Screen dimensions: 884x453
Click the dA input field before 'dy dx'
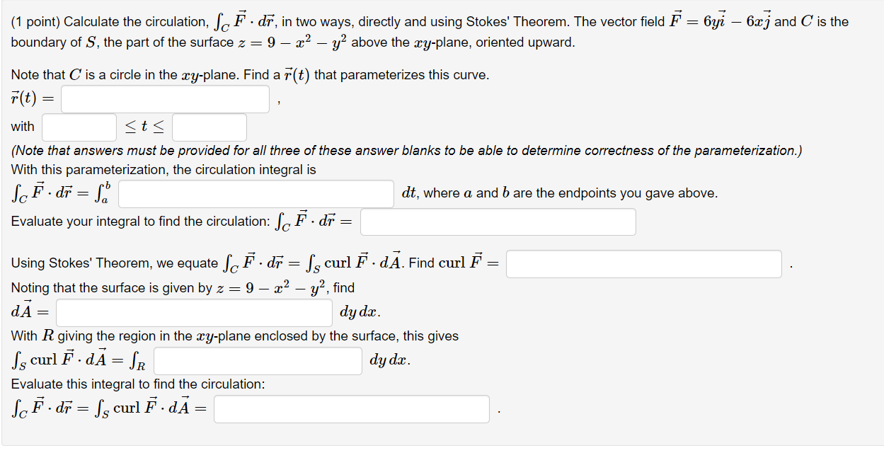(194, 312)
